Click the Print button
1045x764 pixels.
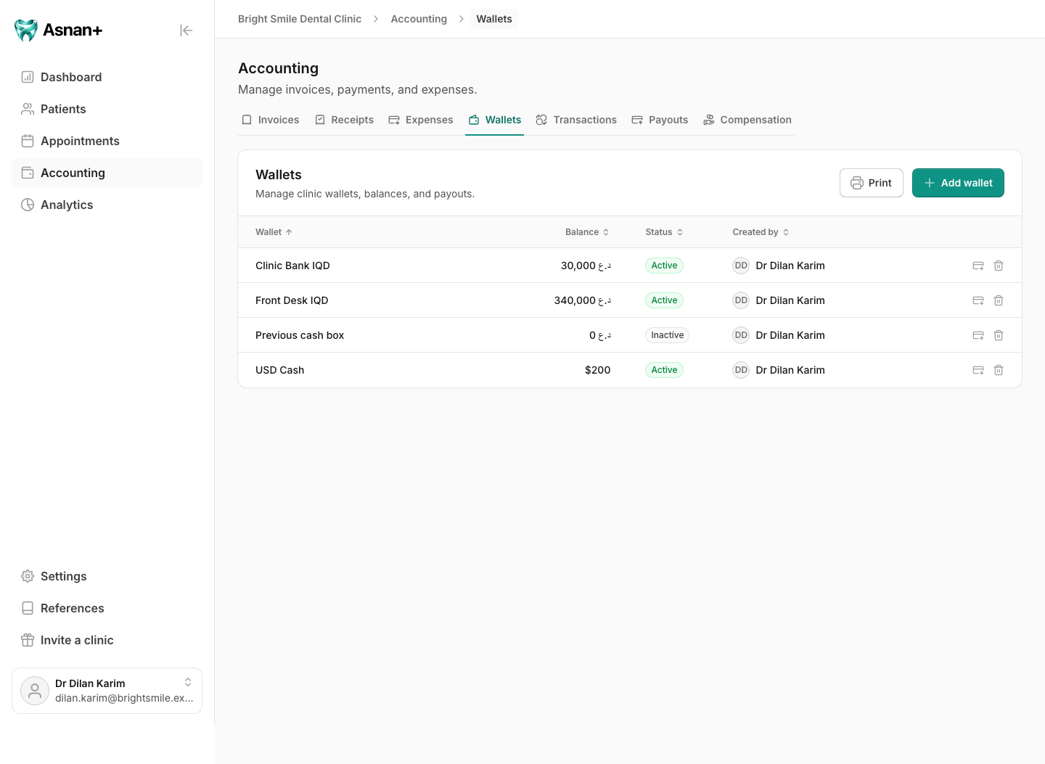872,183
